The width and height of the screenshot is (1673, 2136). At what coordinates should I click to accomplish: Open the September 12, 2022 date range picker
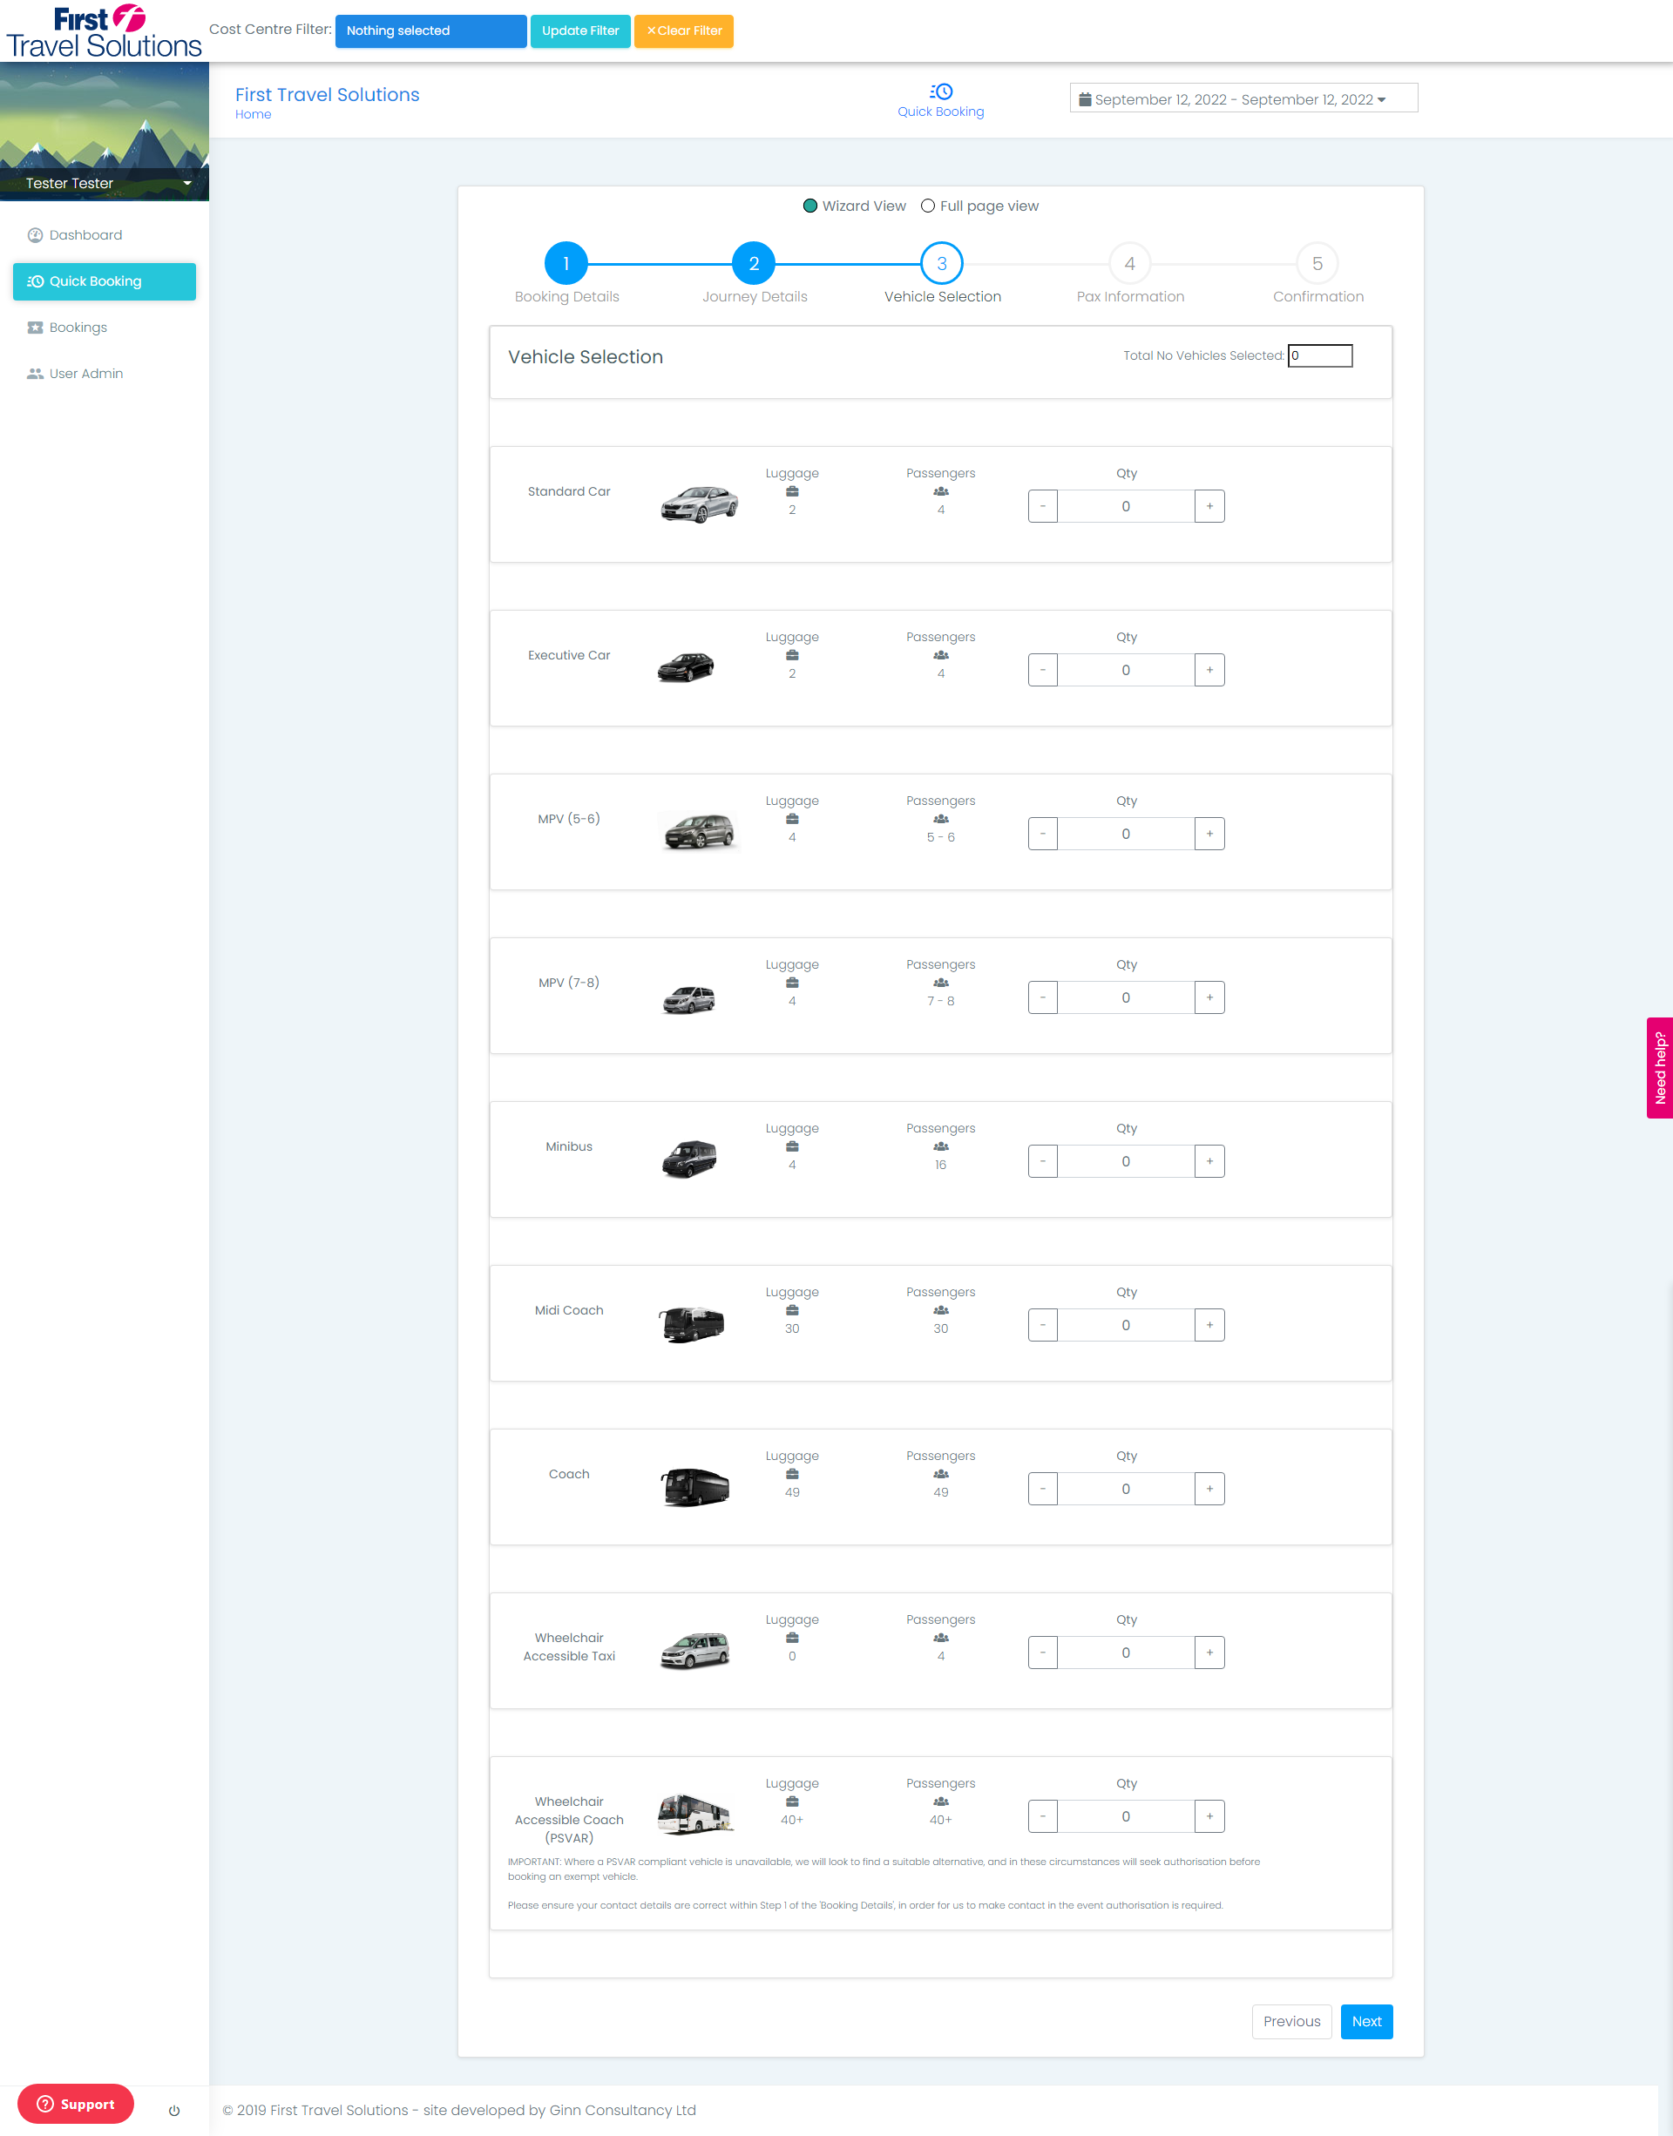point(1243,99)
